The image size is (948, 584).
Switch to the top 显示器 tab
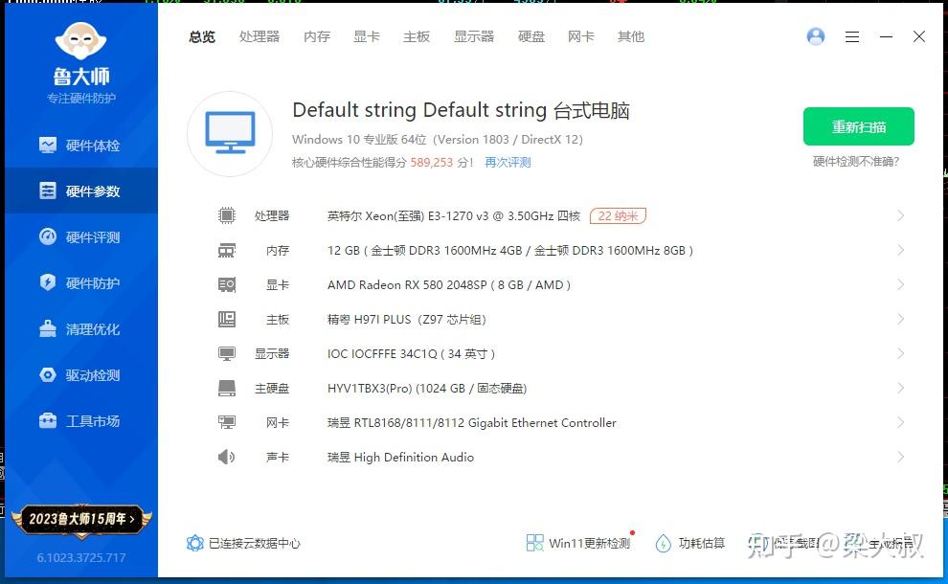(x=474, y=37)
